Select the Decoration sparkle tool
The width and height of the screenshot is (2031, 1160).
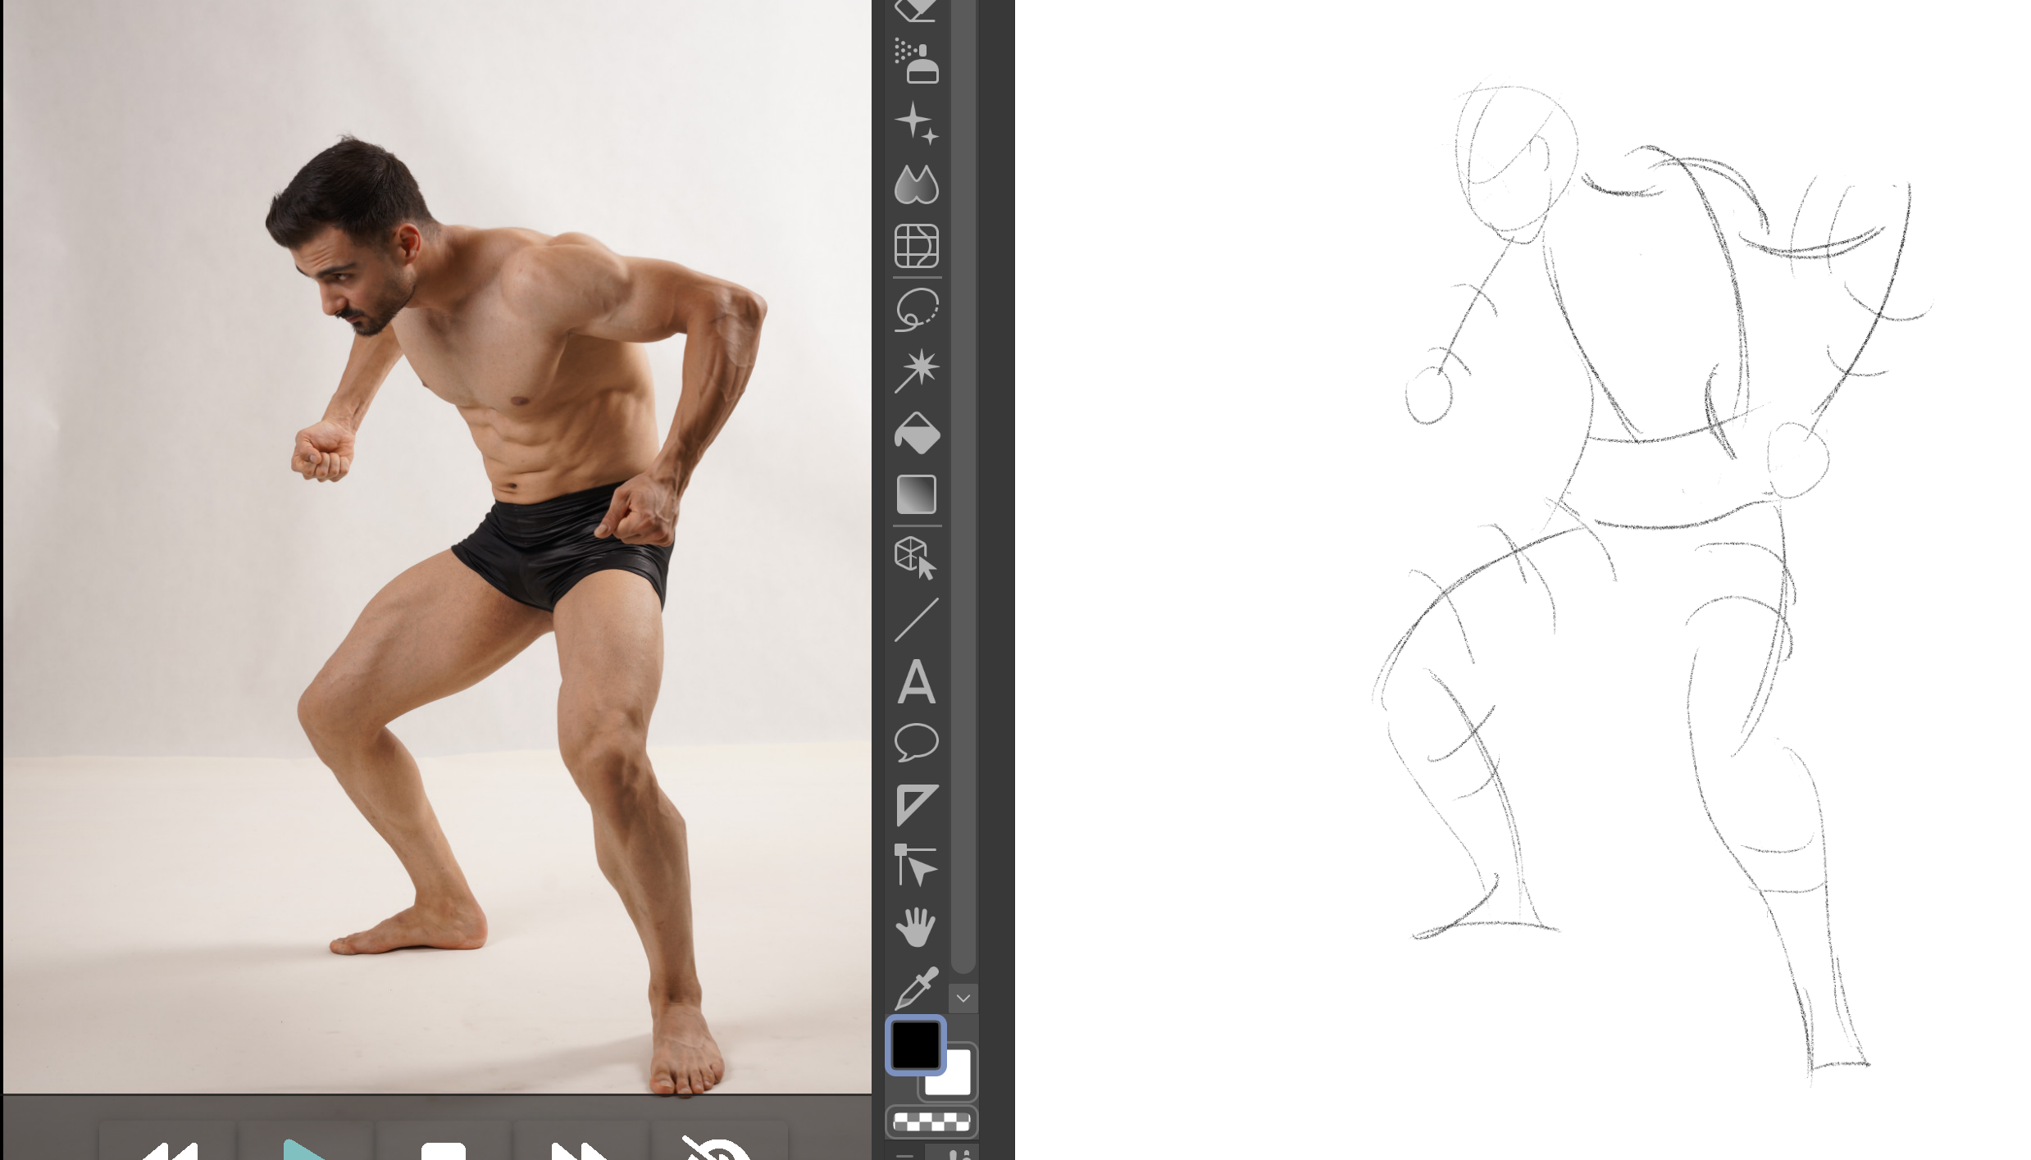[x=916, y=124]
